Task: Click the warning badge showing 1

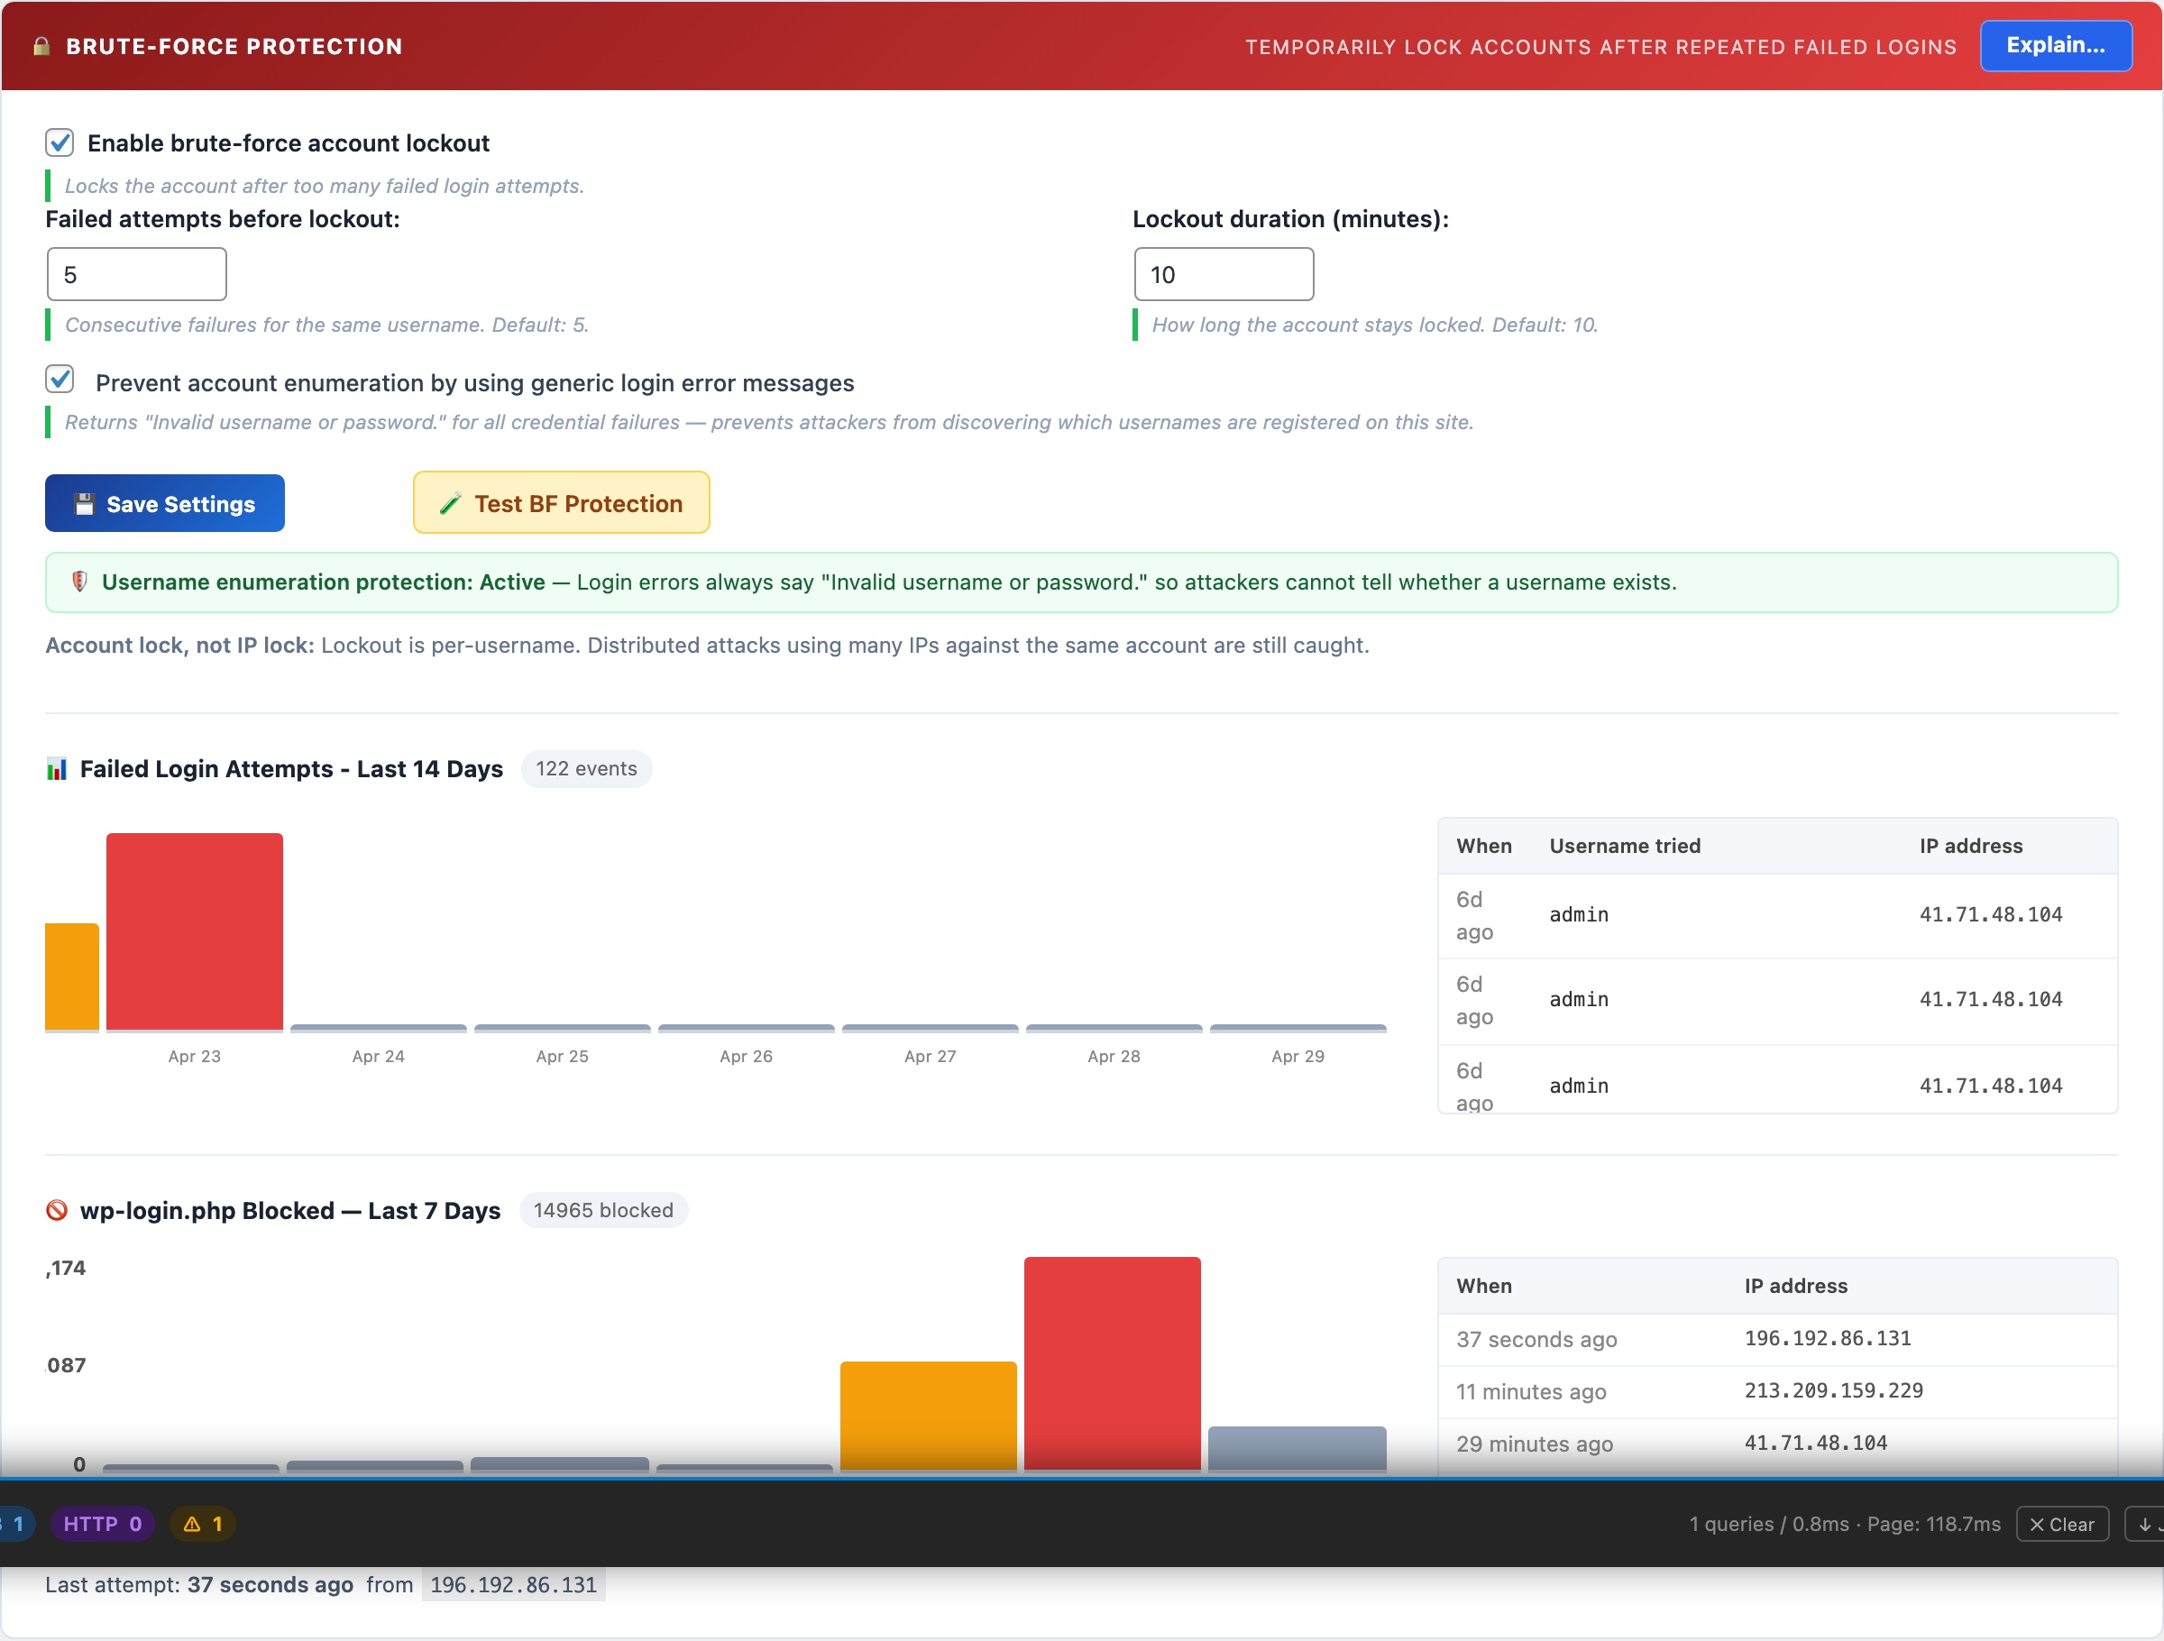Action: [x=204, y=1524]
